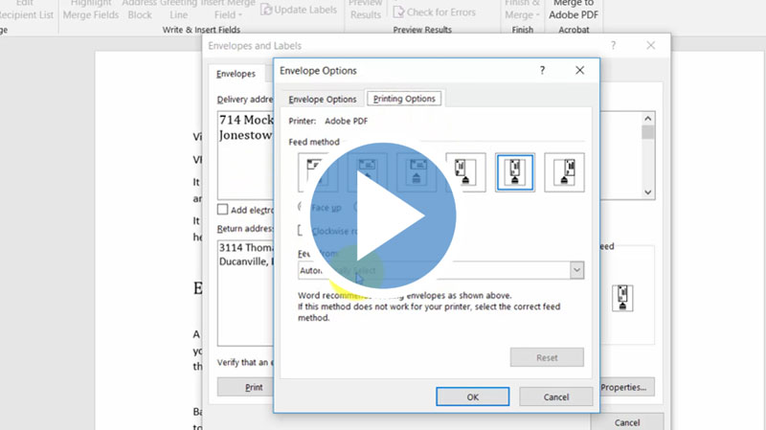Open help for Envelope Options dialog
Viewport: 766px width, 430px height.
click(542, 71)
